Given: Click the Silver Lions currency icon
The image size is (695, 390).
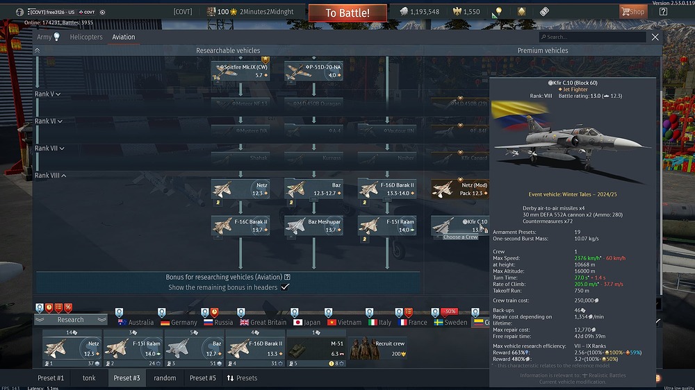Looking at the screenshot, I should tap(404, 12).
